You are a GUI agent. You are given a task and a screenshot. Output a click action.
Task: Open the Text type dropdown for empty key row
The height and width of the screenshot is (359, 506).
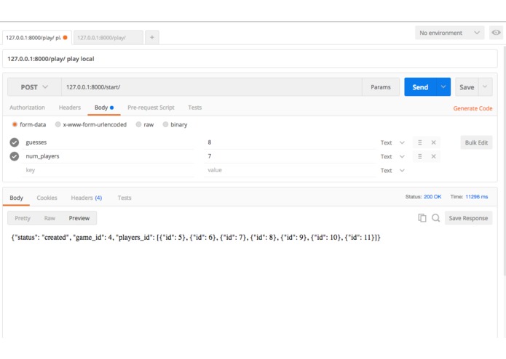coord(392,170)
